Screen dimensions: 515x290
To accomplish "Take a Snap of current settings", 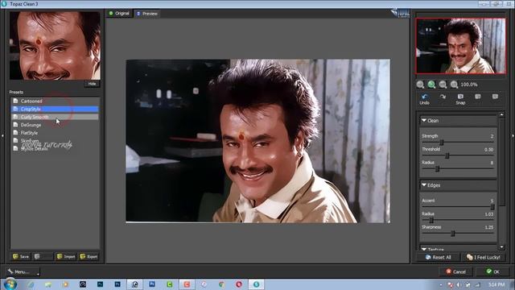I will point(460,99).
